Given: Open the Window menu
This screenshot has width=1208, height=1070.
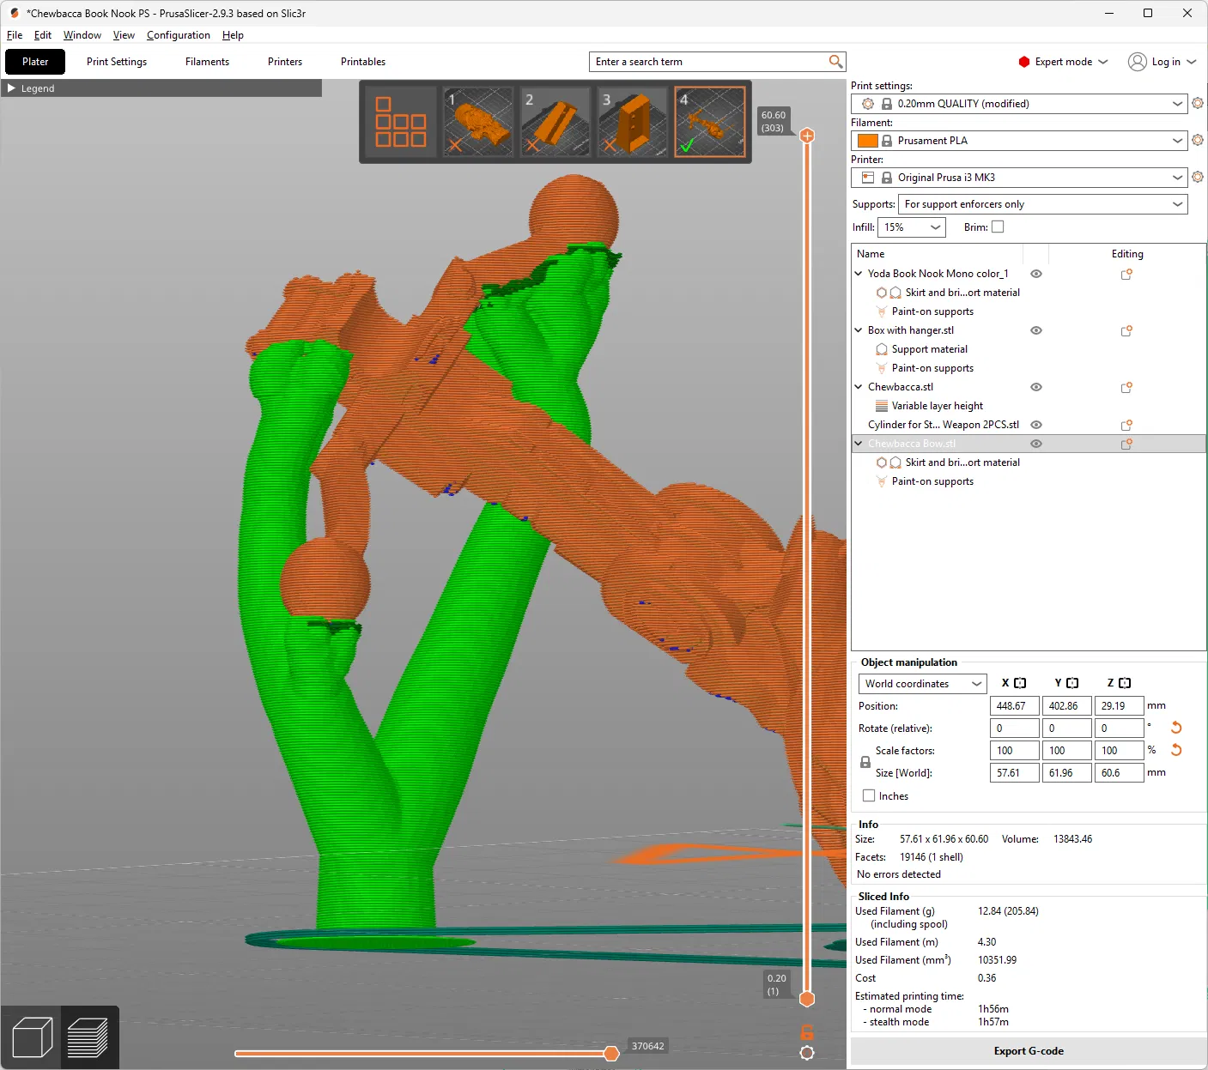Looking at the screenshot, I should (82, 35).
